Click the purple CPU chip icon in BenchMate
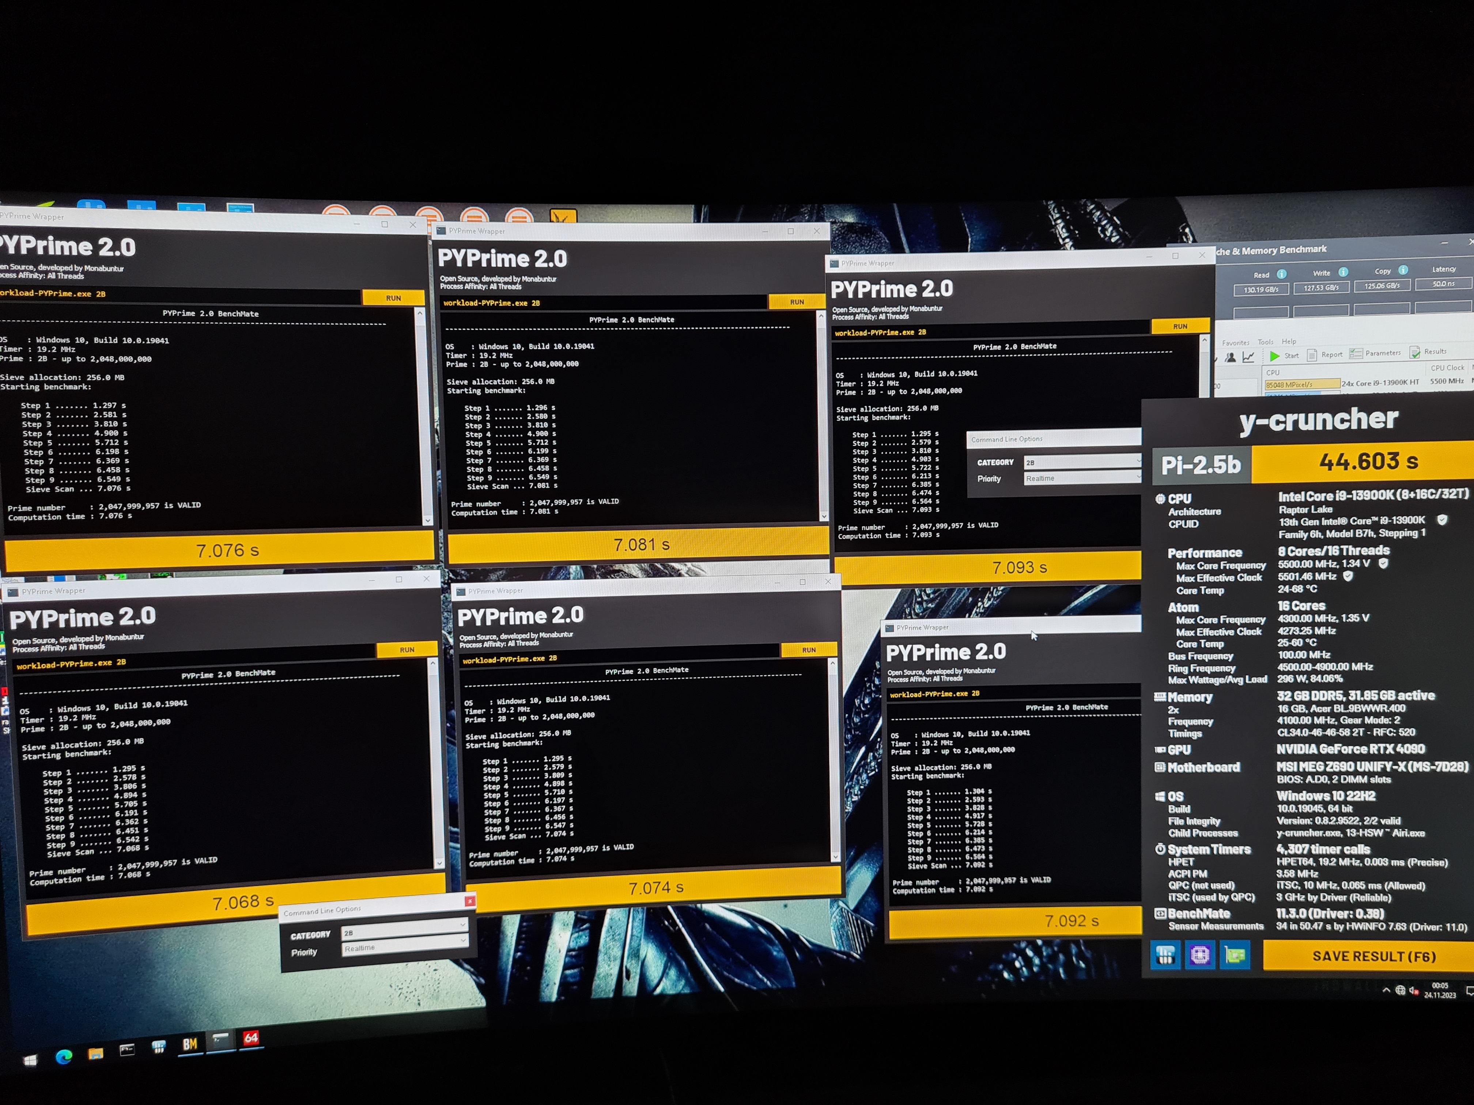1474x1105 pixels. (1199, 956)
